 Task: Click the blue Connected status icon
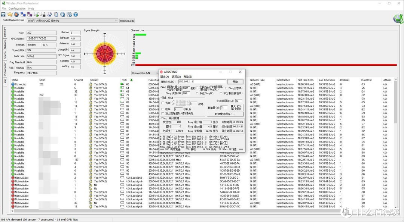click(13, 84)
